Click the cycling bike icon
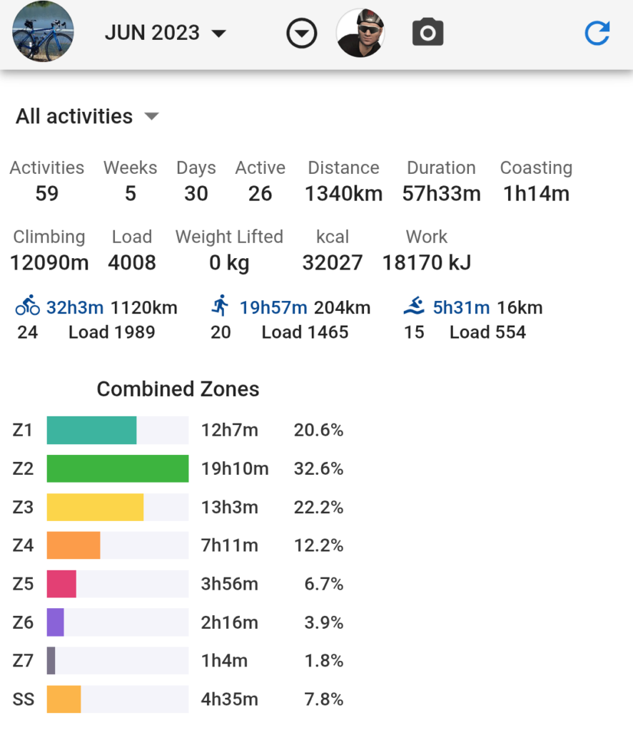633x730 pixels. coord(28,307)
